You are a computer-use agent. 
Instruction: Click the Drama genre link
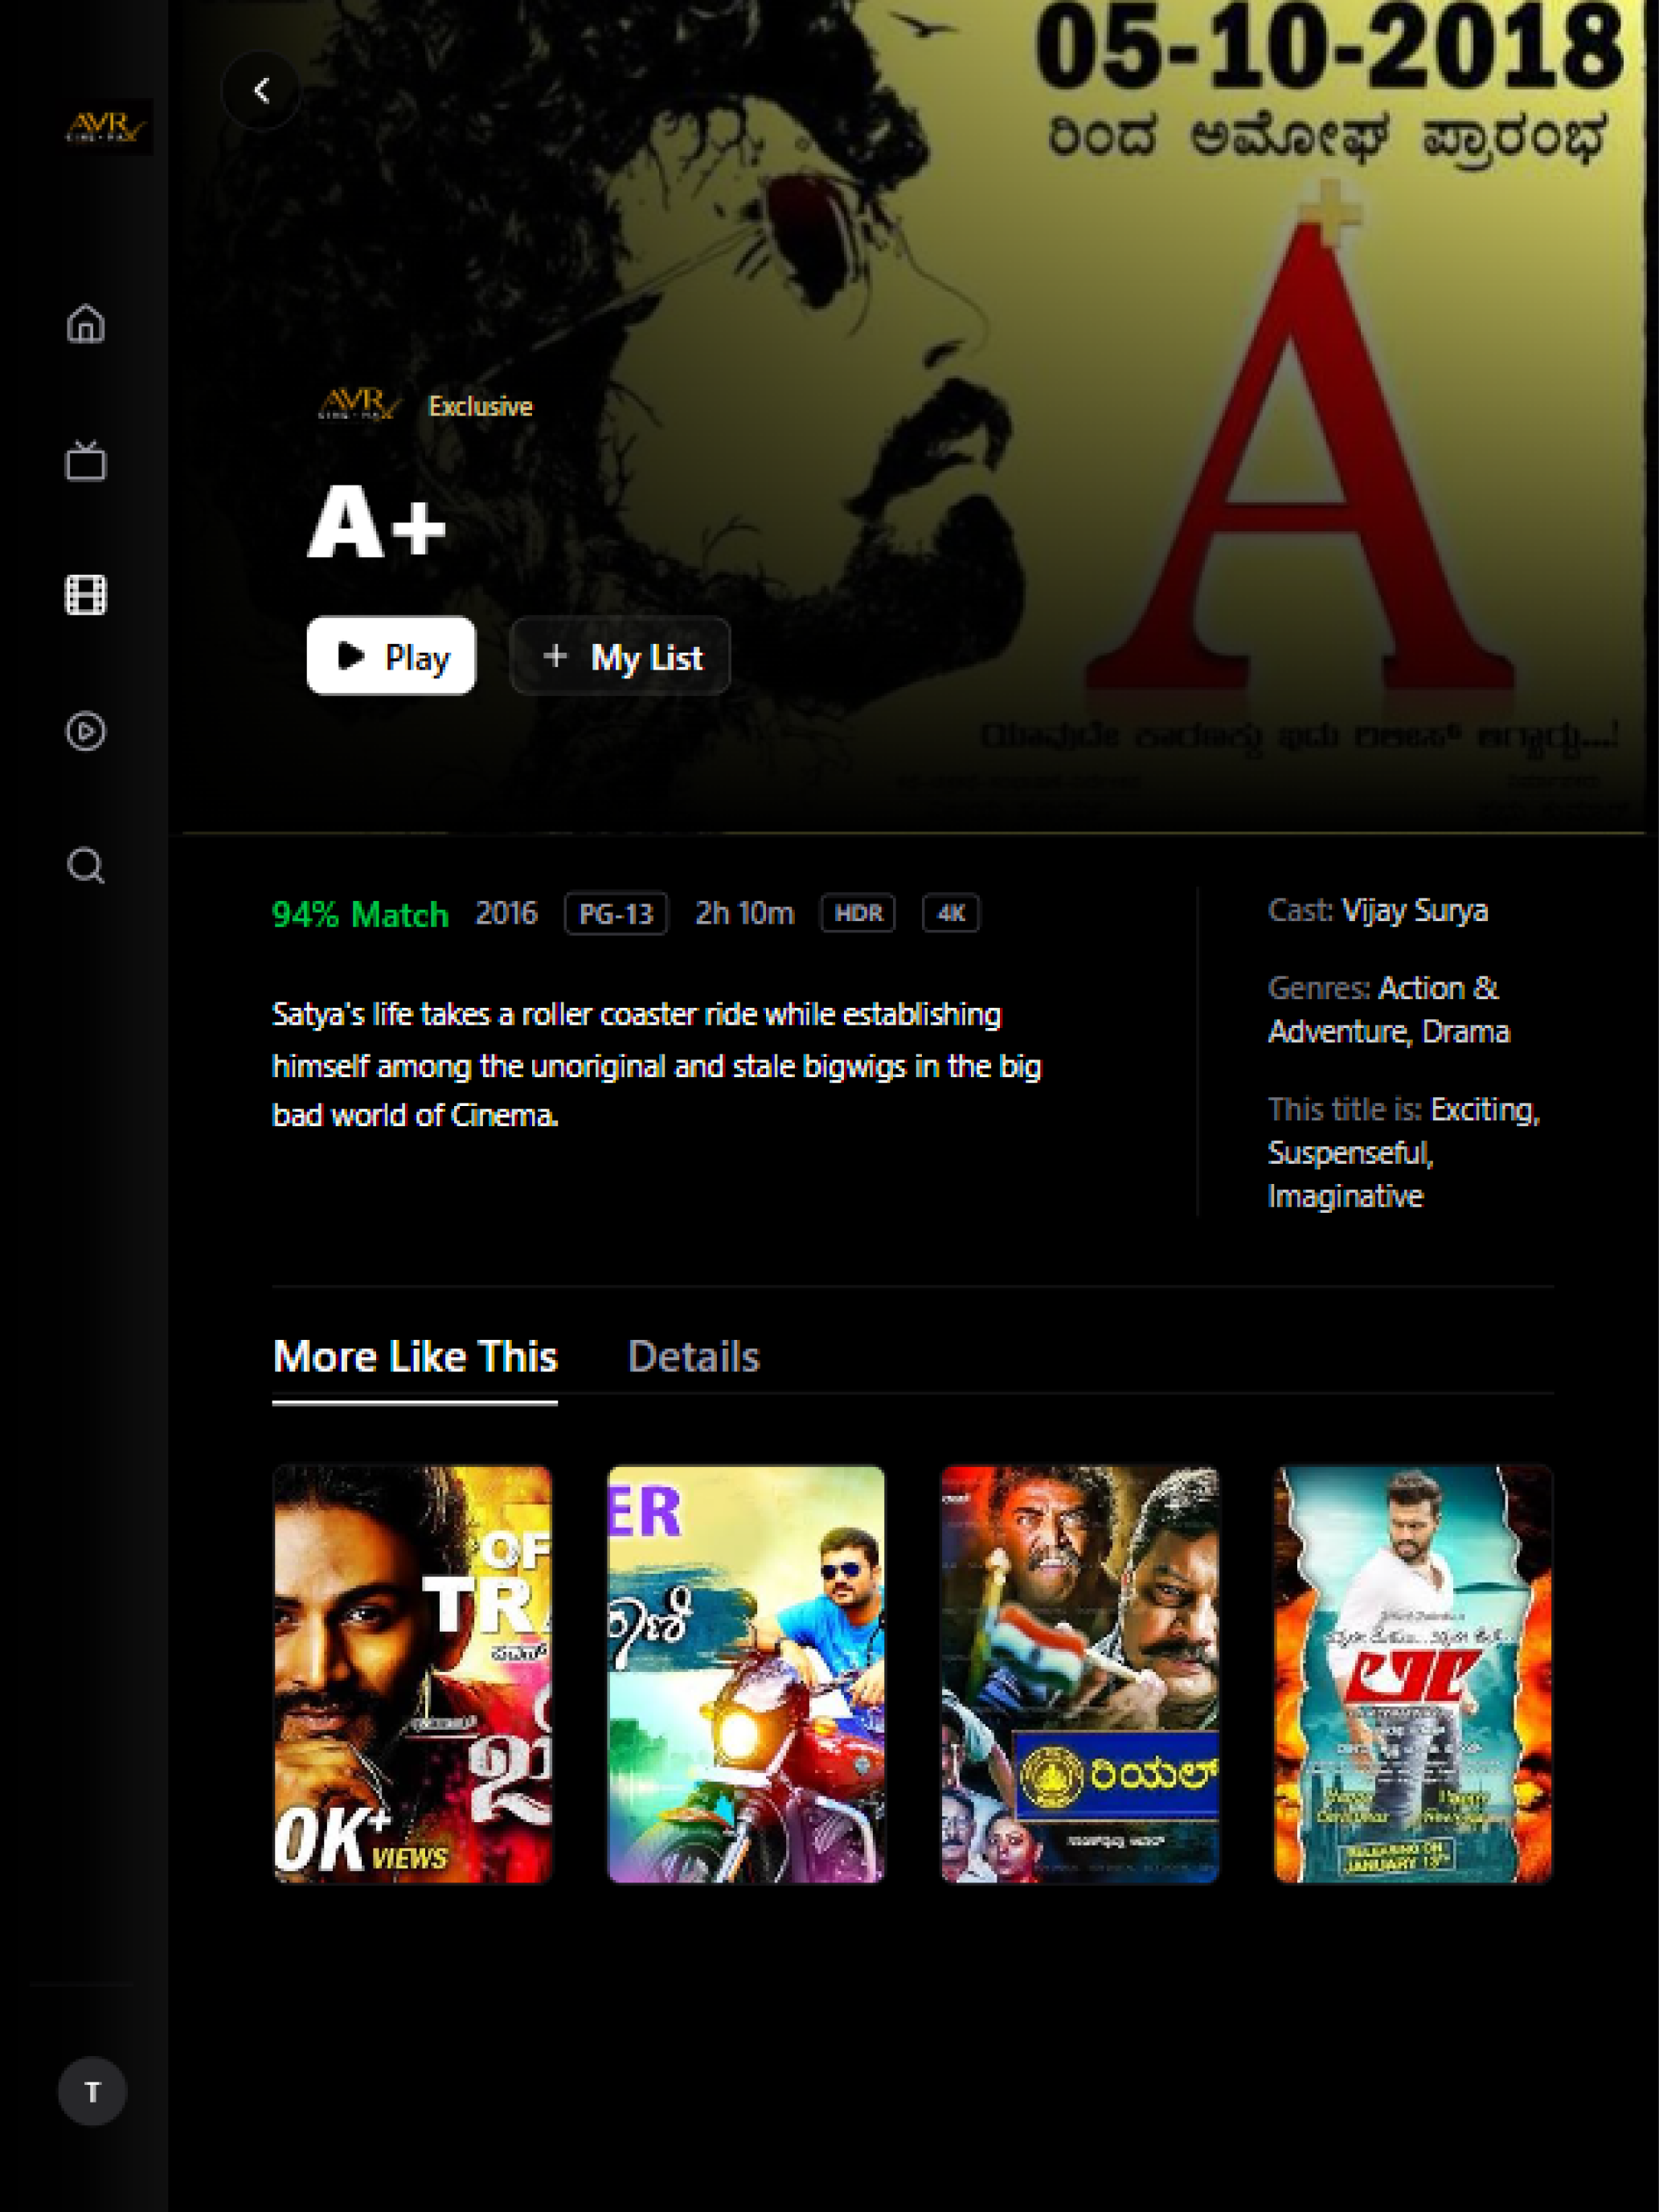pyautogui.click(x=1466, y=1032)
